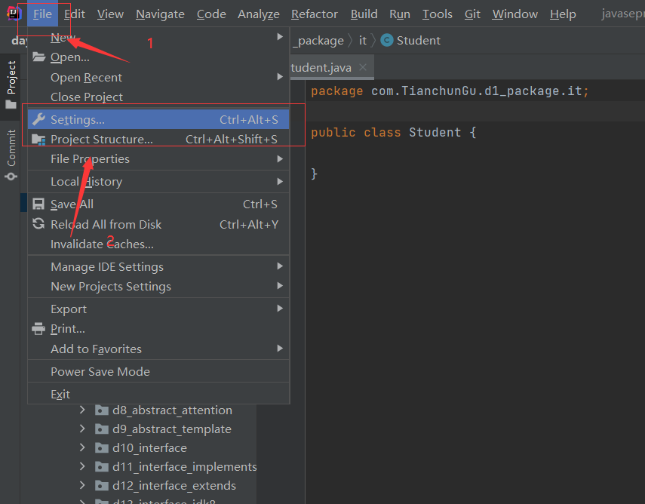Open the Window menu

click(x=514, y=14)
